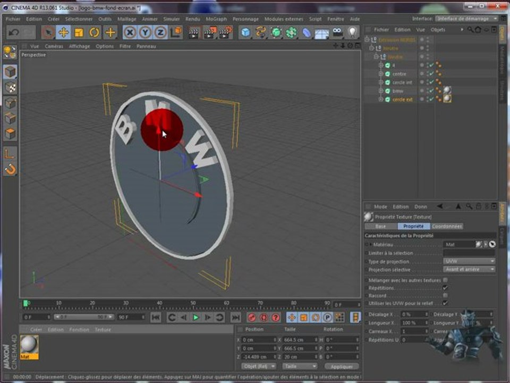Open the floor/environment icon

click(322, 32)
